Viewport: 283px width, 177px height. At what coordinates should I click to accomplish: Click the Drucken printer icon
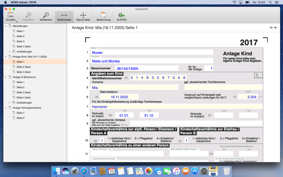click(x=11, y=15)
